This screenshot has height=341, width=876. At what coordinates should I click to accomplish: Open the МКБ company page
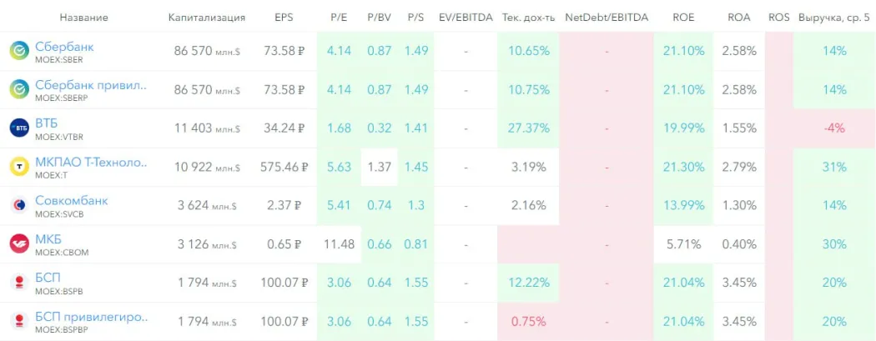pos(48,239)
